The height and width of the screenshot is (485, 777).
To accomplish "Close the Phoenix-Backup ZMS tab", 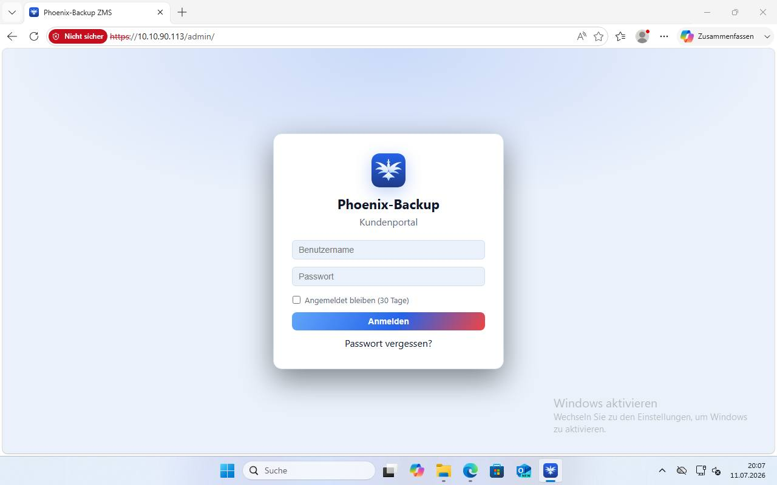I will [x=160, y=12].
